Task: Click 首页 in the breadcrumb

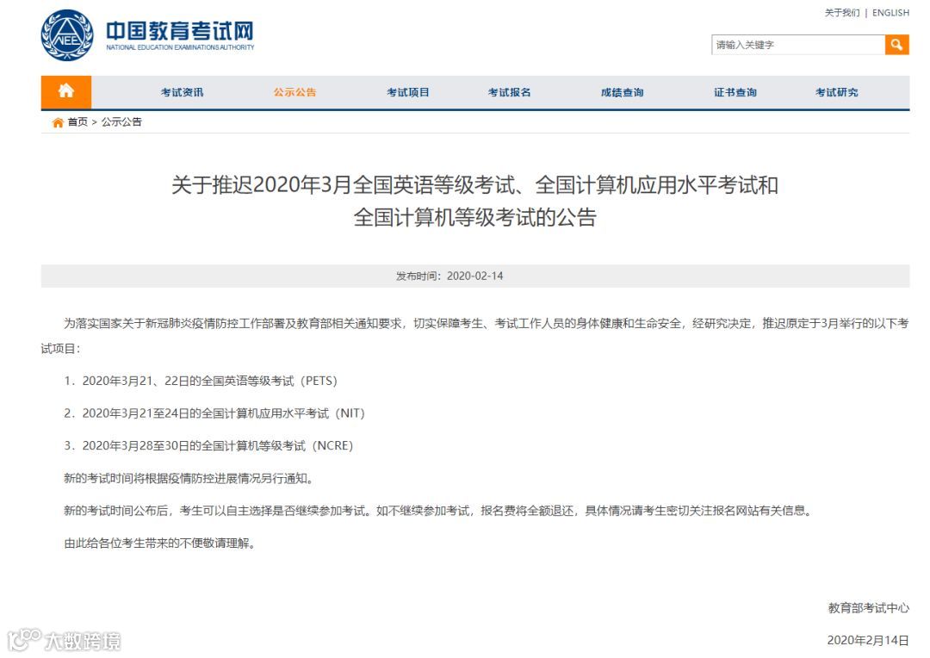Action: 77,122
